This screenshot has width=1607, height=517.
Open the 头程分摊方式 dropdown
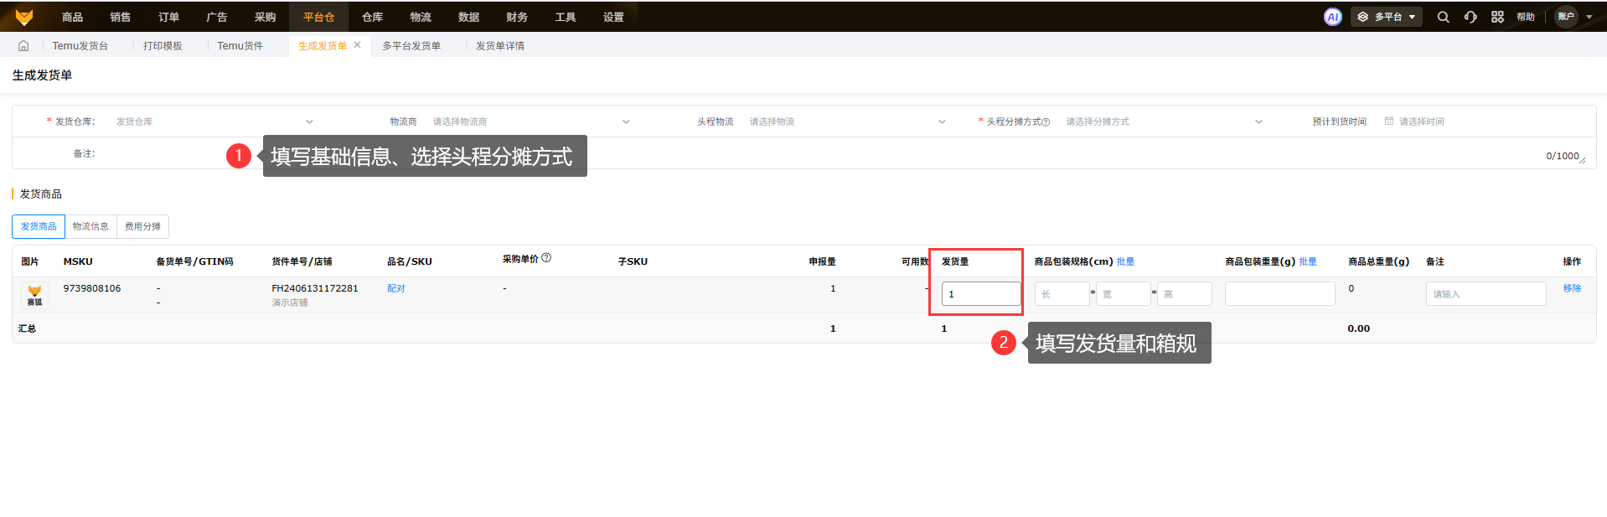tap(1164, 121)
